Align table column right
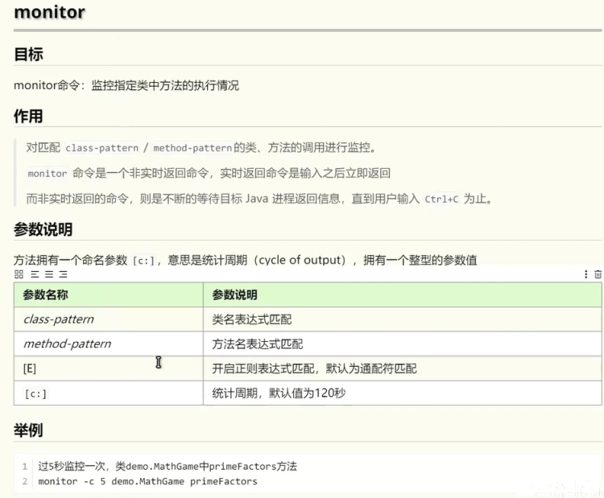Image resolution: width=604 pixels, height=498 pixels. tap(63, 274)
